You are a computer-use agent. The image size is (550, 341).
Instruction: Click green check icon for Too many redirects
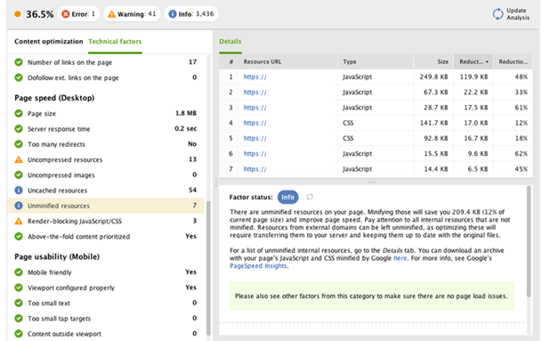tap(19, 144)
